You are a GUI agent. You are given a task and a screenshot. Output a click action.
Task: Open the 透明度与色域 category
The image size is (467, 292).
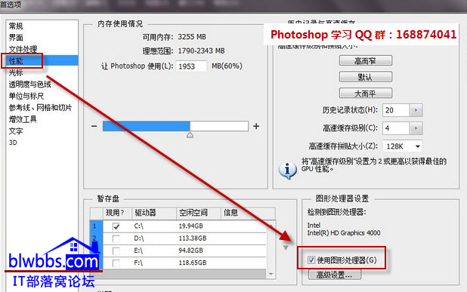point(29,85)
